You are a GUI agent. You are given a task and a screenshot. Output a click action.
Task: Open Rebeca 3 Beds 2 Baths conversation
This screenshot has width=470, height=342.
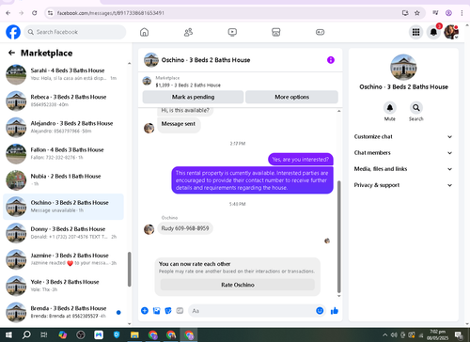click(x=63, y=101)
